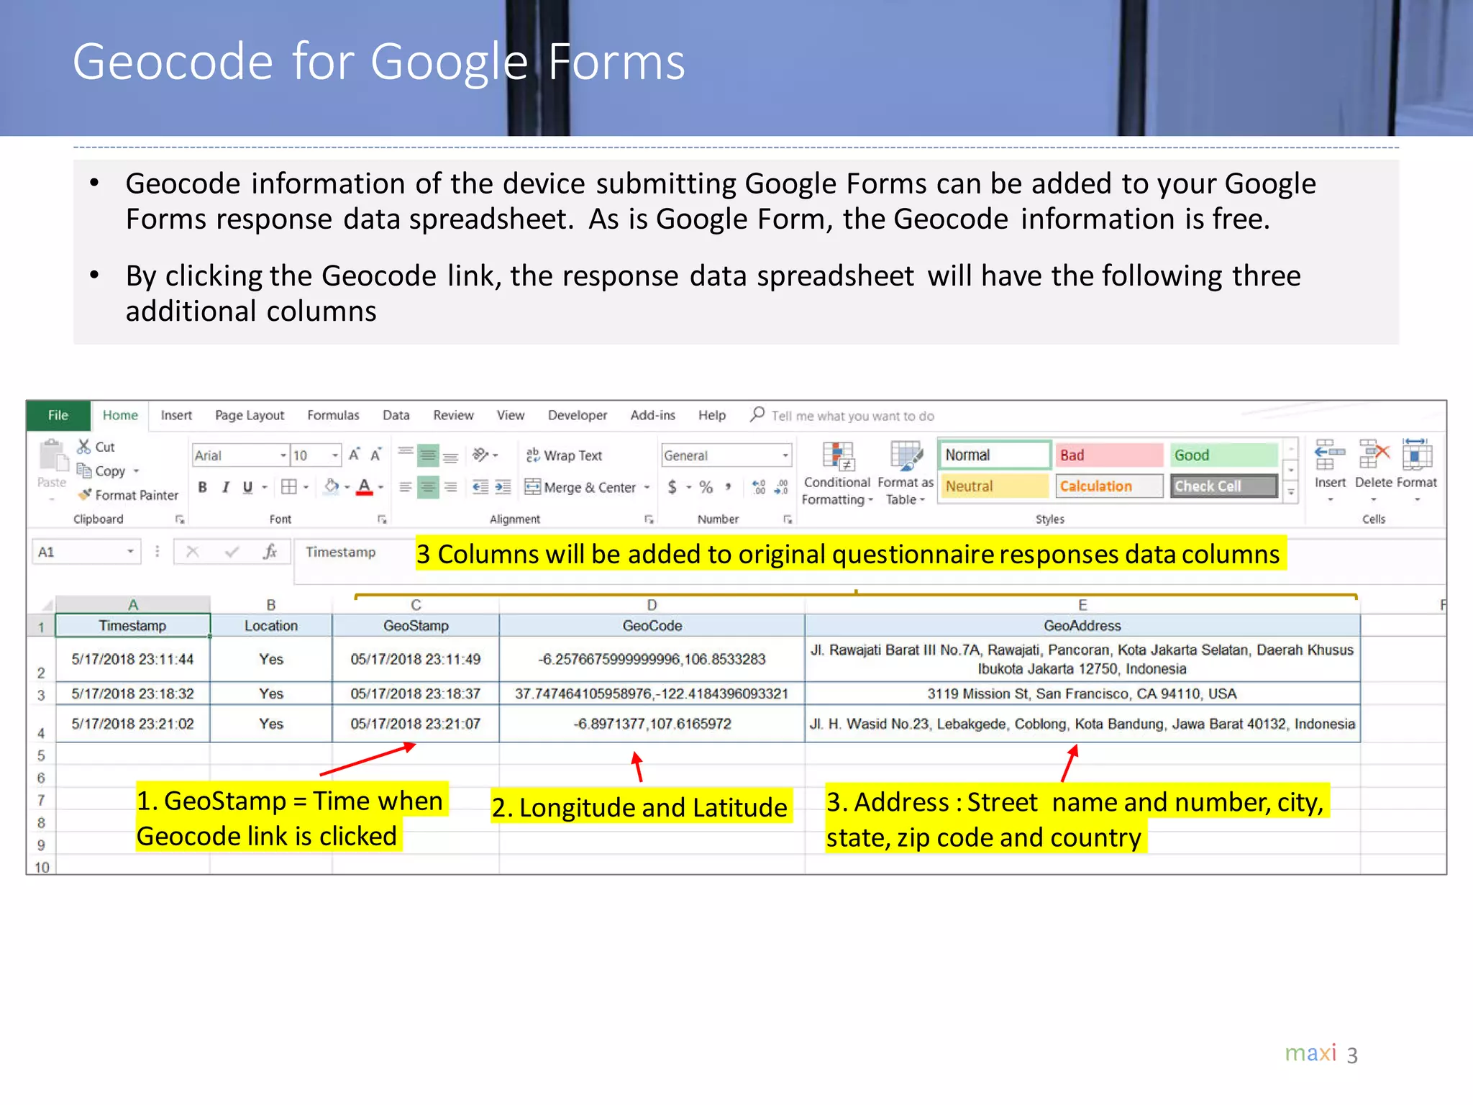Screen dimensions: 1473x1105
Task: Open Format as Table gallery
Action: (x=906, y=473)
